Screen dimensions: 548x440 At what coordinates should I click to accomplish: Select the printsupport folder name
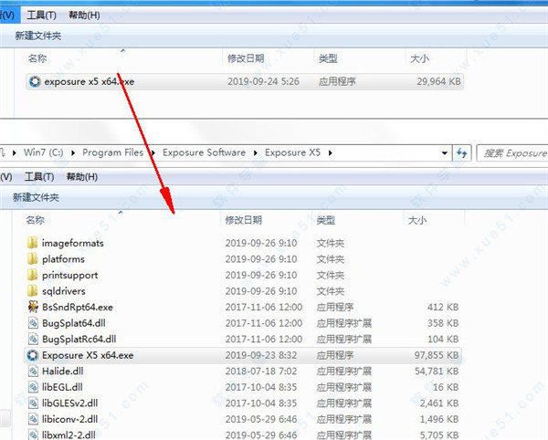click(x=70, y=275)
